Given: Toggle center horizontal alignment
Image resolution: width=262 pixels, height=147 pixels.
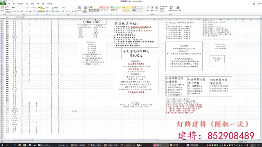Looking at the screenshot, I should click(x=41, y=11).
